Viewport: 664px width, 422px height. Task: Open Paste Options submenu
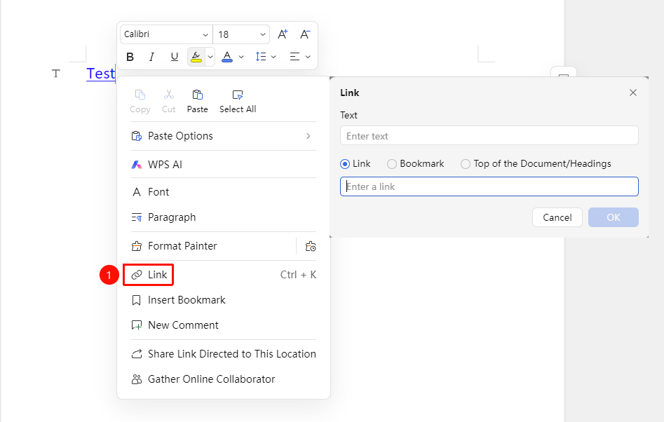coord(223,136)
